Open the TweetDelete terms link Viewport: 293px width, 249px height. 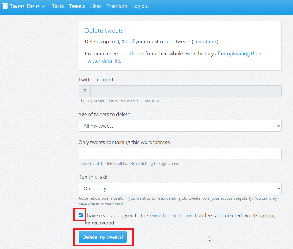tap(171, 215)
